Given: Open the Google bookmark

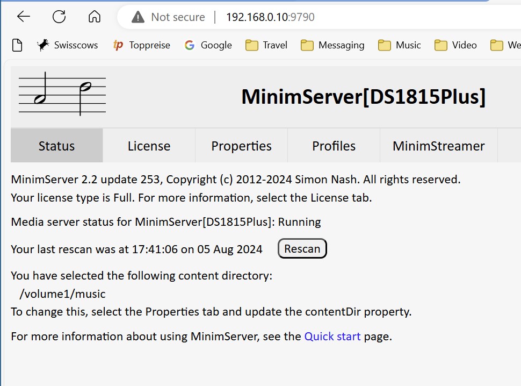Looking at the screenshot, I should [x=208, y=45].
